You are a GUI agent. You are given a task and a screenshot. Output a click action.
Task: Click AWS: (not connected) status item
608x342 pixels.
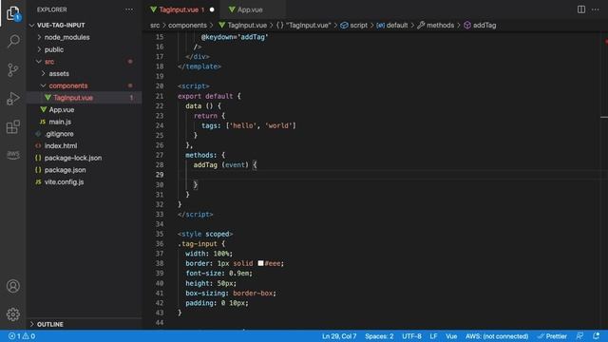coord(497,336)
